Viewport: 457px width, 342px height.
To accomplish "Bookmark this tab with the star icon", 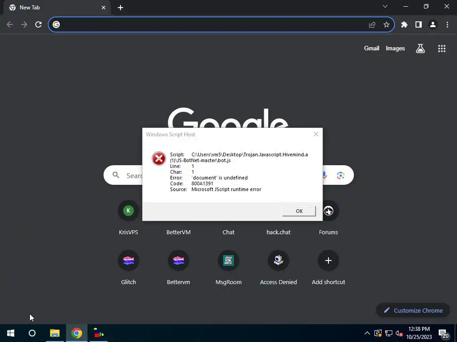I will pos(386,25).
